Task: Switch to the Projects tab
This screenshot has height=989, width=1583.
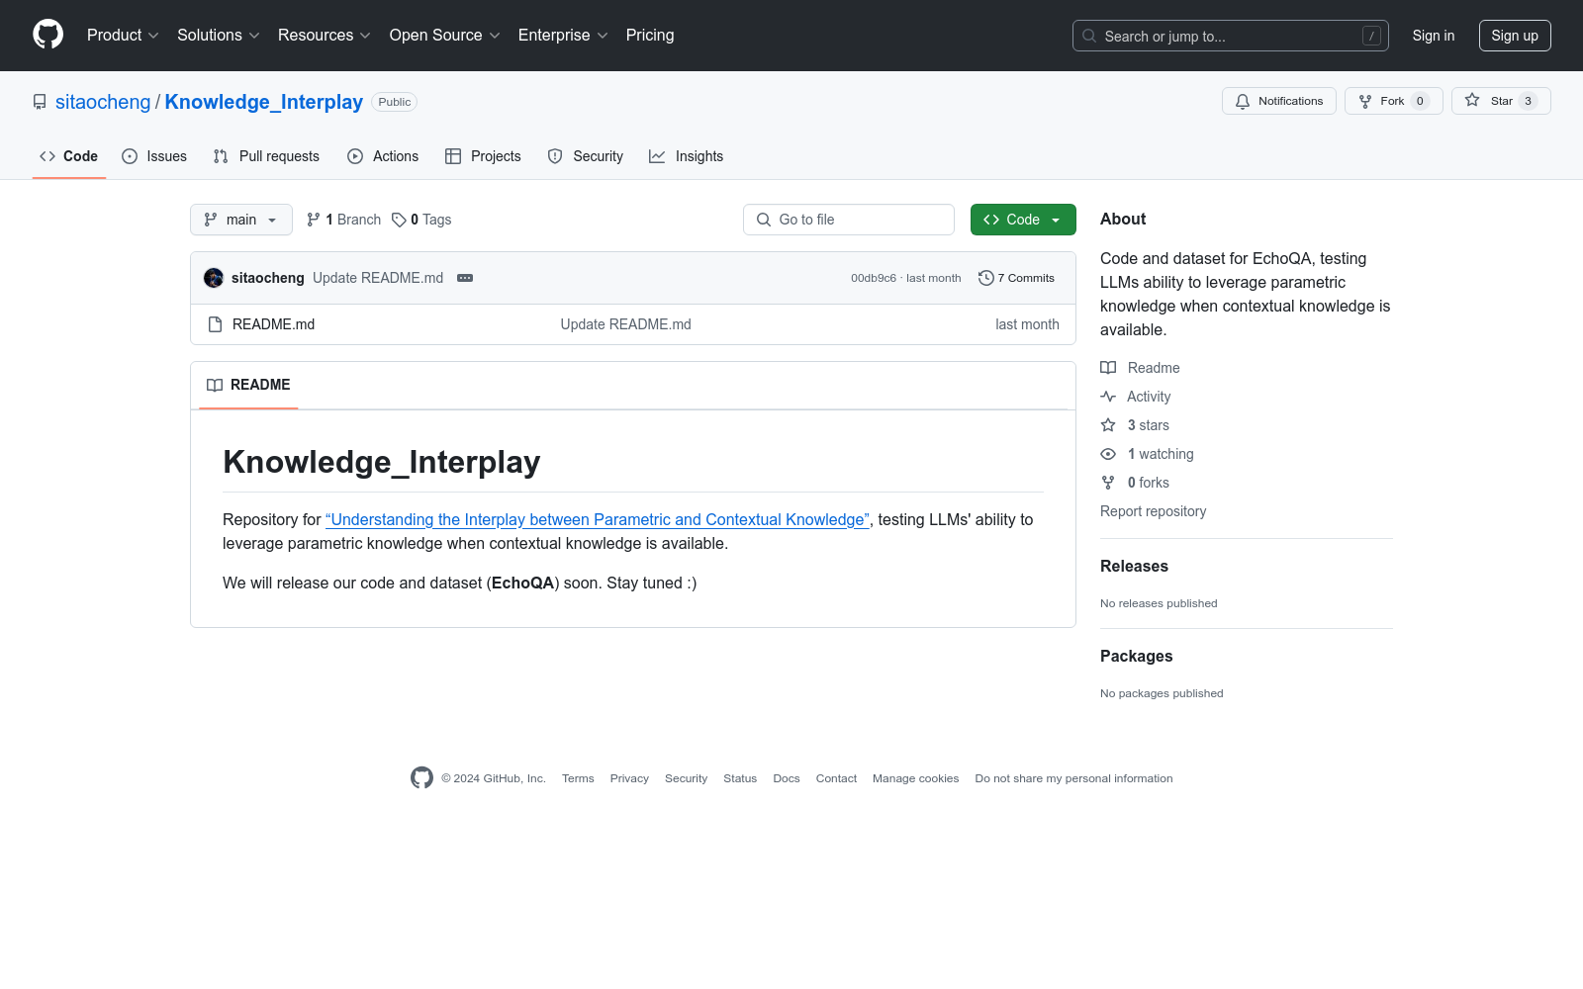Action: 483,156
